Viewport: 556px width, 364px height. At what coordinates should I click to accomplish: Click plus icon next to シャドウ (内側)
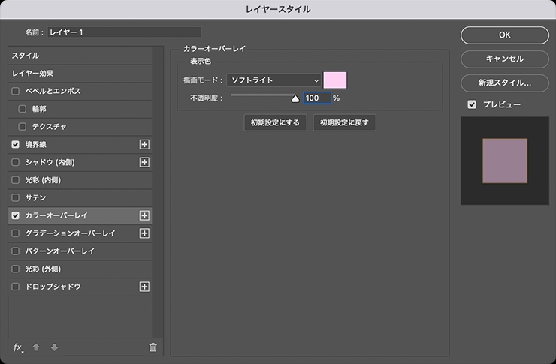144,162
